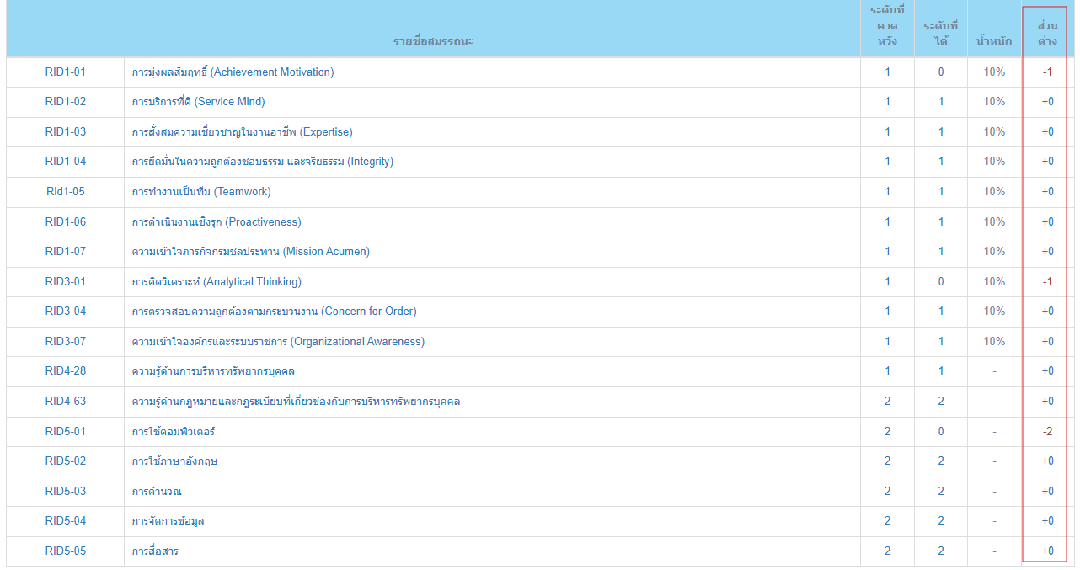Select the RID5-02 code cell
The height and width of the screenshot is (570, 1080).
(66, 461)
